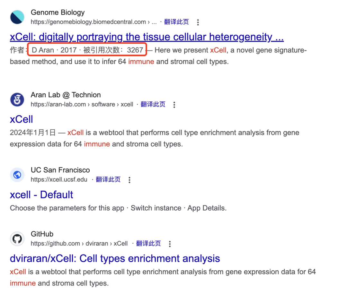This screenshot has height=295, width=347.
Task: Click the Genome Biology site favicon
Action: pyautogui.click(x=17, y=17)
